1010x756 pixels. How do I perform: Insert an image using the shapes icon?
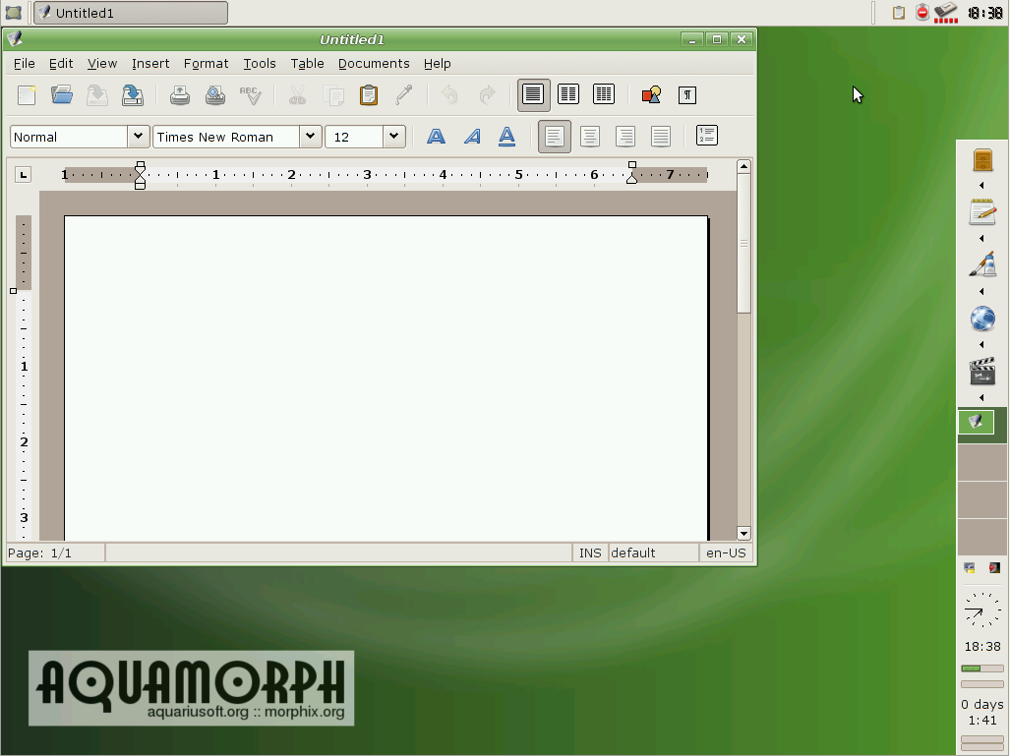(x=651, y=95)
